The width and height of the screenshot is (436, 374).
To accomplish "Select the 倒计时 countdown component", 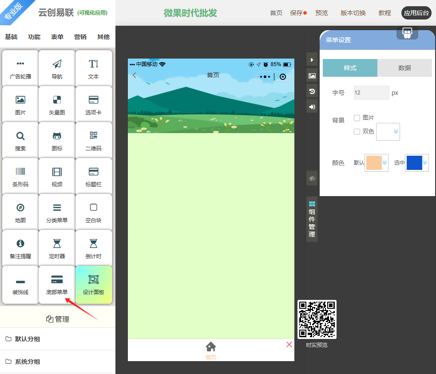I will (93, 248).
